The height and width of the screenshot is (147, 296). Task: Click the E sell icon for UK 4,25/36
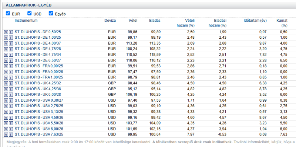[x=11, y=89]
